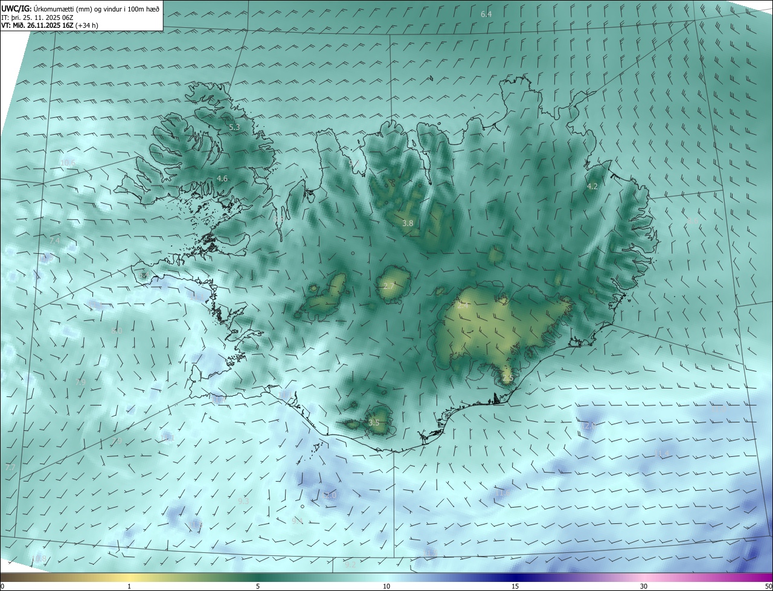
Task: Click the 30 tick on the colour scale
Action: (x=644, y=586)
